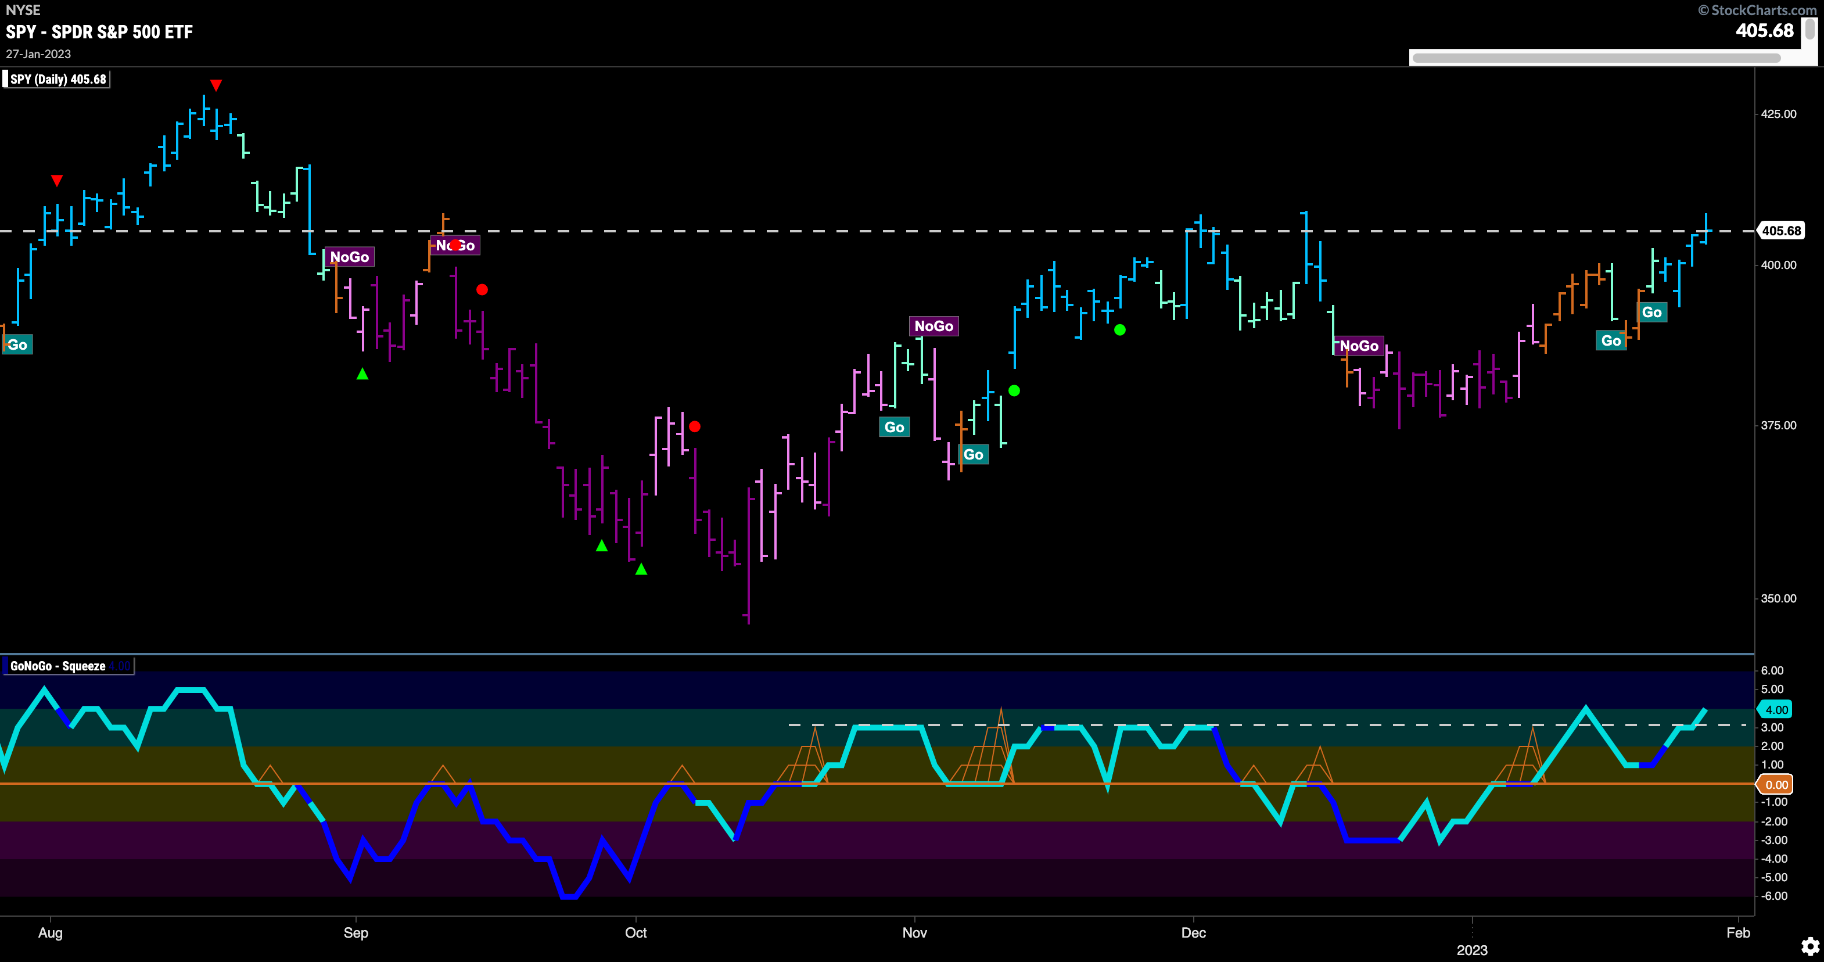Click the StockCharts.com copyright text

(1756, 10)
